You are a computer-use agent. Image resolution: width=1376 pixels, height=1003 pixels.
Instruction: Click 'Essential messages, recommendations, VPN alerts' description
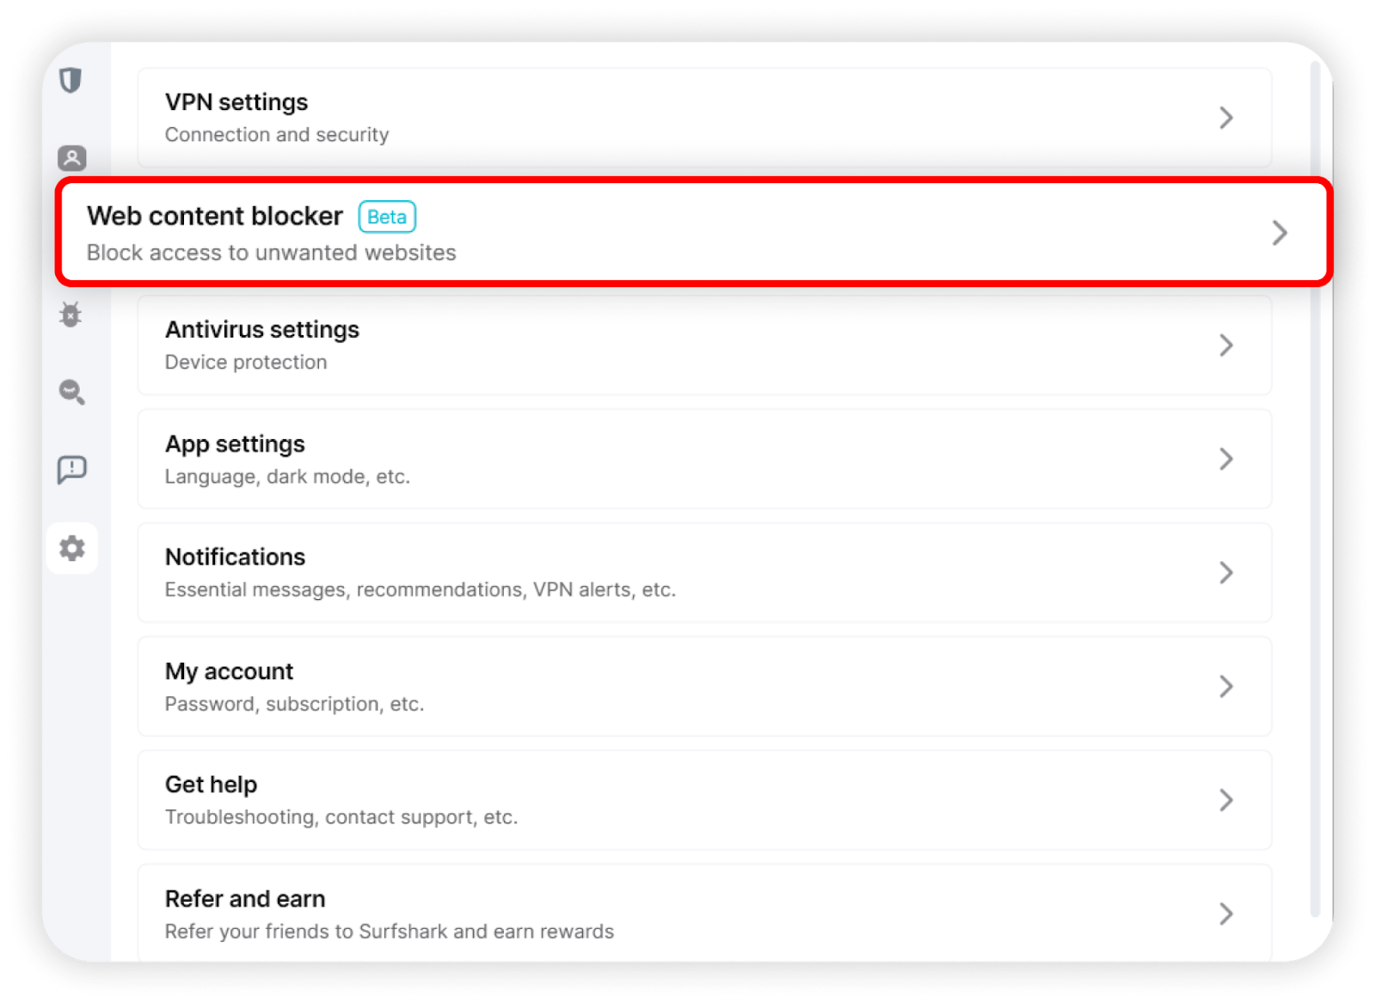pos(421,590)
